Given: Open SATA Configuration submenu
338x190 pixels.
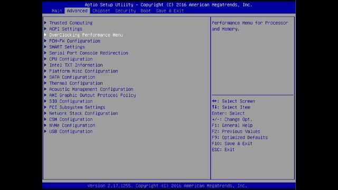Looking at the screenshot, I should [72, 77].
